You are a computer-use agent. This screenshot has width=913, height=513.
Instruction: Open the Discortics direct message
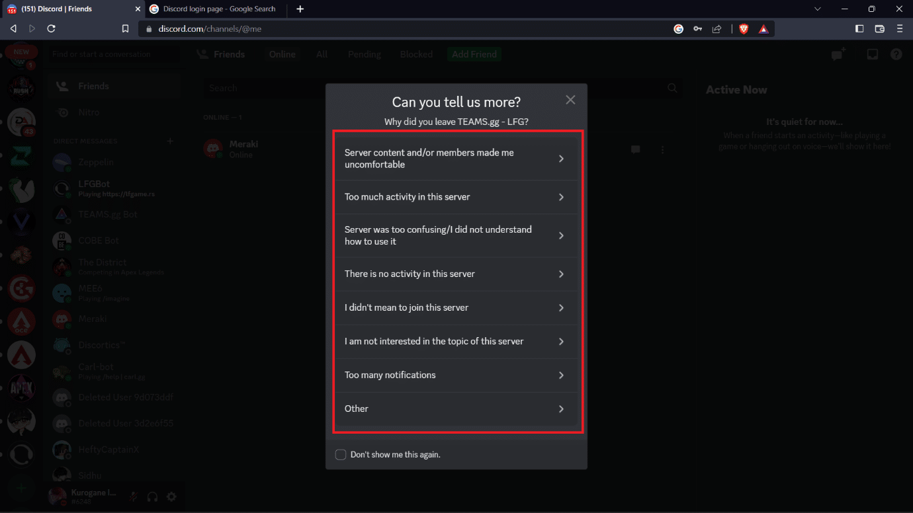tap(114, 345)
